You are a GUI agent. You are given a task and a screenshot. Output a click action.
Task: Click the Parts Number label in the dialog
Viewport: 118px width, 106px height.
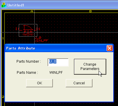click(x=28, y=61)
